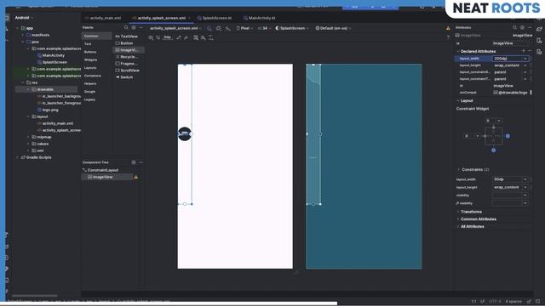Set default margins 0dp field
545x306 pixels.
coord(168,37)
